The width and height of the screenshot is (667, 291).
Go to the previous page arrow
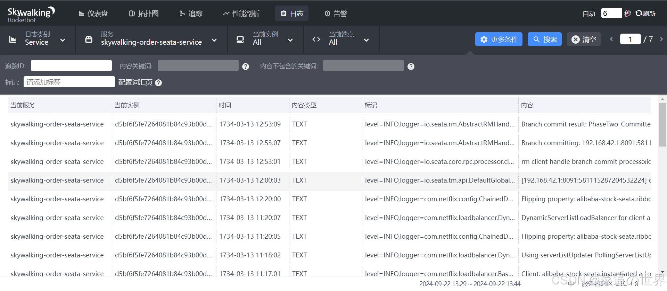pyautogui.click(x=611, y=39)
